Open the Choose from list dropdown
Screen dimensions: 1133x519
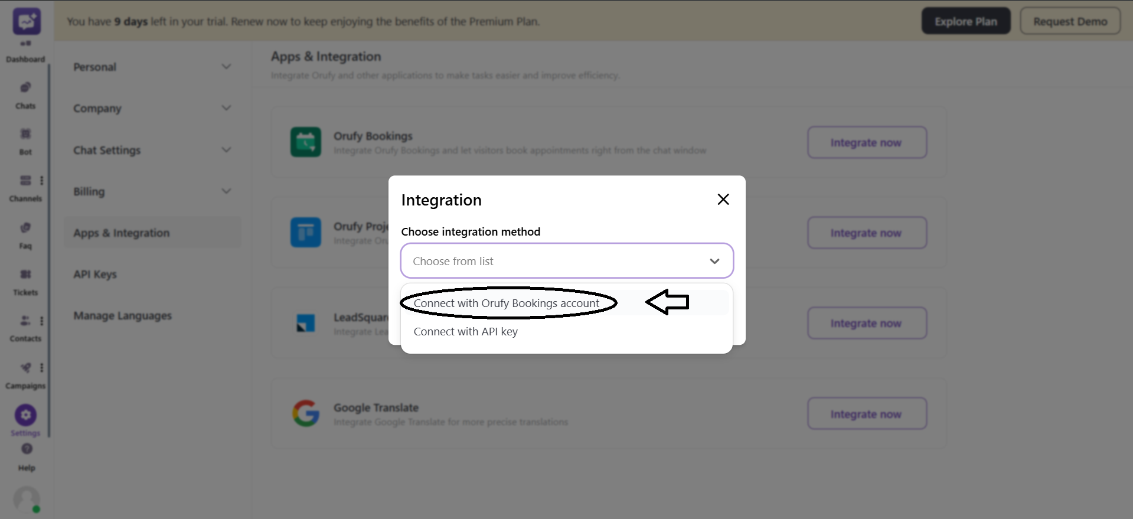pyautogui.click(x=566, y=261)
